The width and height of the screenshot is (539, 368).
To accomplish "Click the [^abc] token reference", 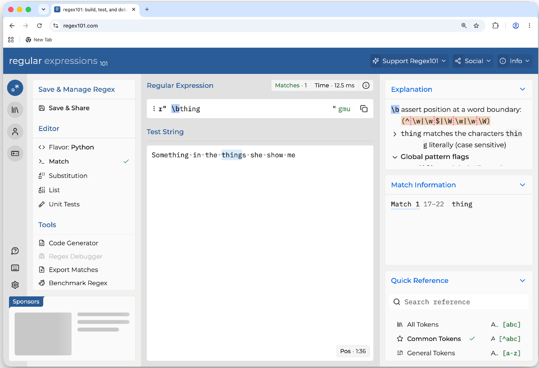I will 510,339.
